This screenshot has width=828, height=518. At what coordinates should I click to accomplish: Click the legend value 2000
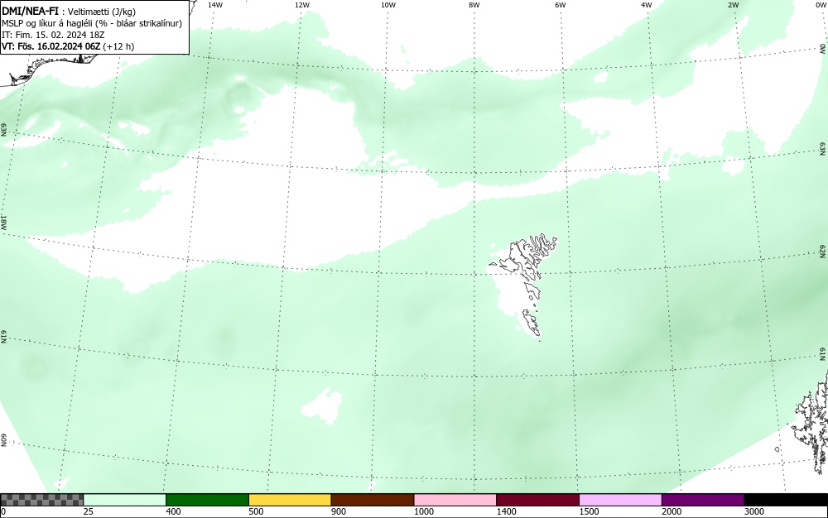click(x=672, y=511)
